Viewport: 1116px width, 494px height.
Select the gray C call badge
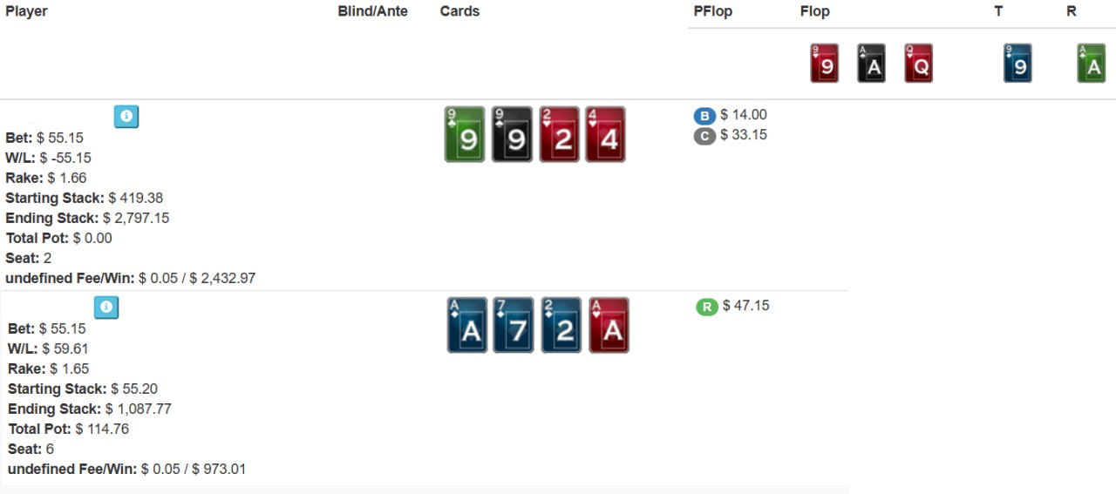(x=704, y=136)
